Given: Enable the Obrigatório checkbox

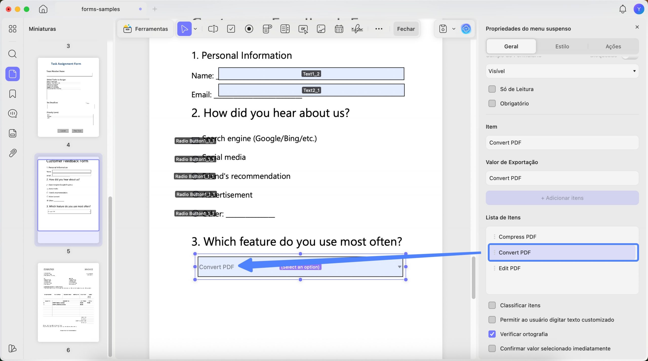Looking at the screenshot, I should [x=492, y=103].
